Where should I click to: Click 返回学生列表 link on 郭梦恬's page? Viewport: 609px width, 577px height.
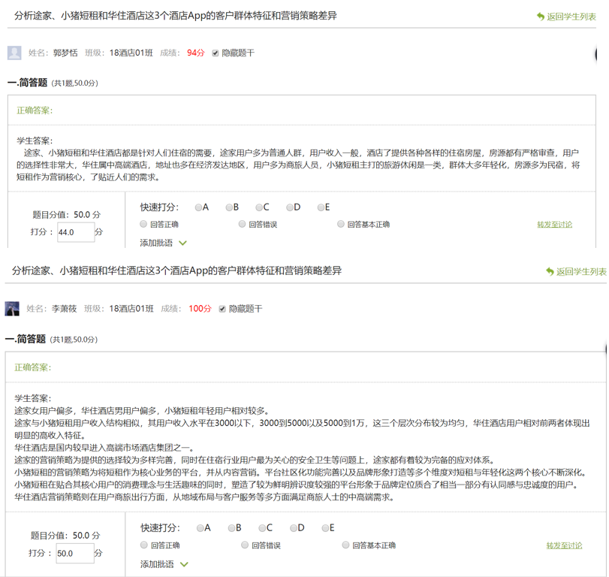(571, 17)
